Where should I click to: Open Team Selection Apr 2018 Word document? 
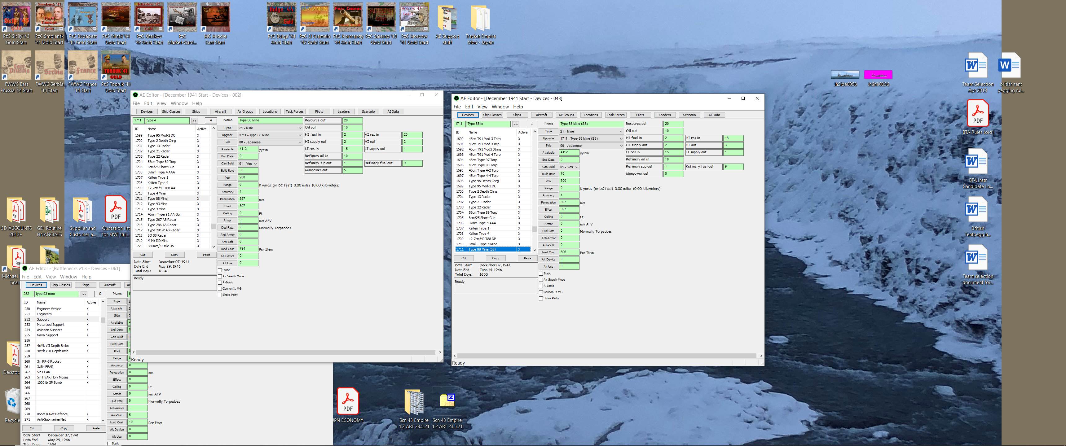977,73
